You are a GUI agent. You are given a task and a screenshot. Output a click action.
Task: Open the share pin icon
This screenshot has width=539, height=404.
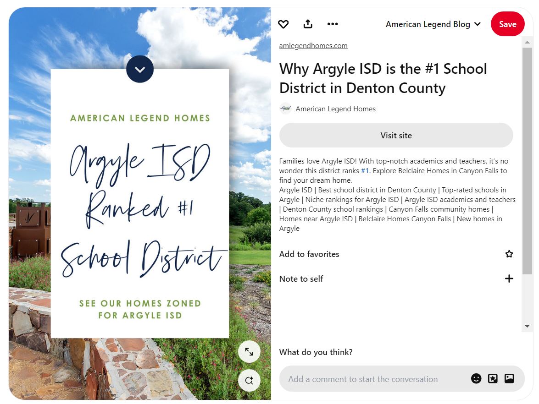pyautogui.click(x=308, y=24)
